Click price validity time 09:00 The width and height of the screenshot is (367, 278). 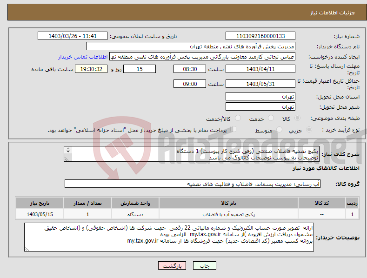(190, 84)
